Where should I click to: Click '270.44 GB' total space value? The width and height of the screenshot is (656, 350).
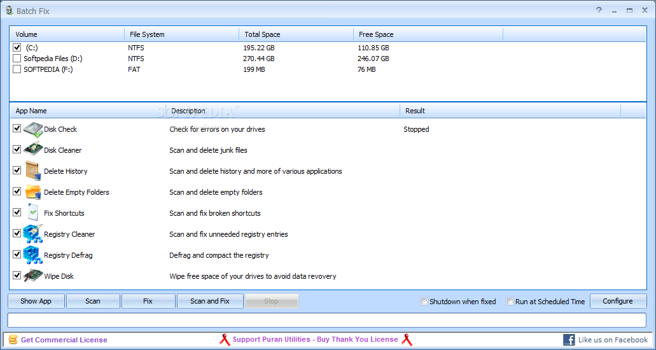258,59
